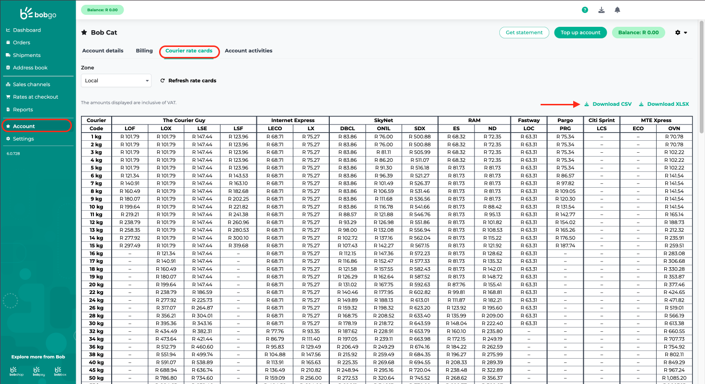Screen dimensions: 705x384
Task: Click the 'R 187.74' rate cell
Action: (x=565, y=246)
